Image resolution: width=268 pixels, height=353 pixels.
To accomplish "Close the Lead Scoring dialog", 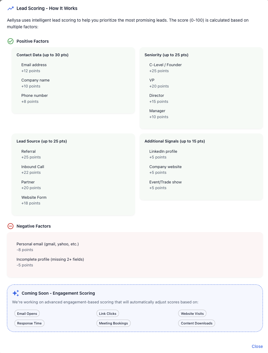I will 257,346.
